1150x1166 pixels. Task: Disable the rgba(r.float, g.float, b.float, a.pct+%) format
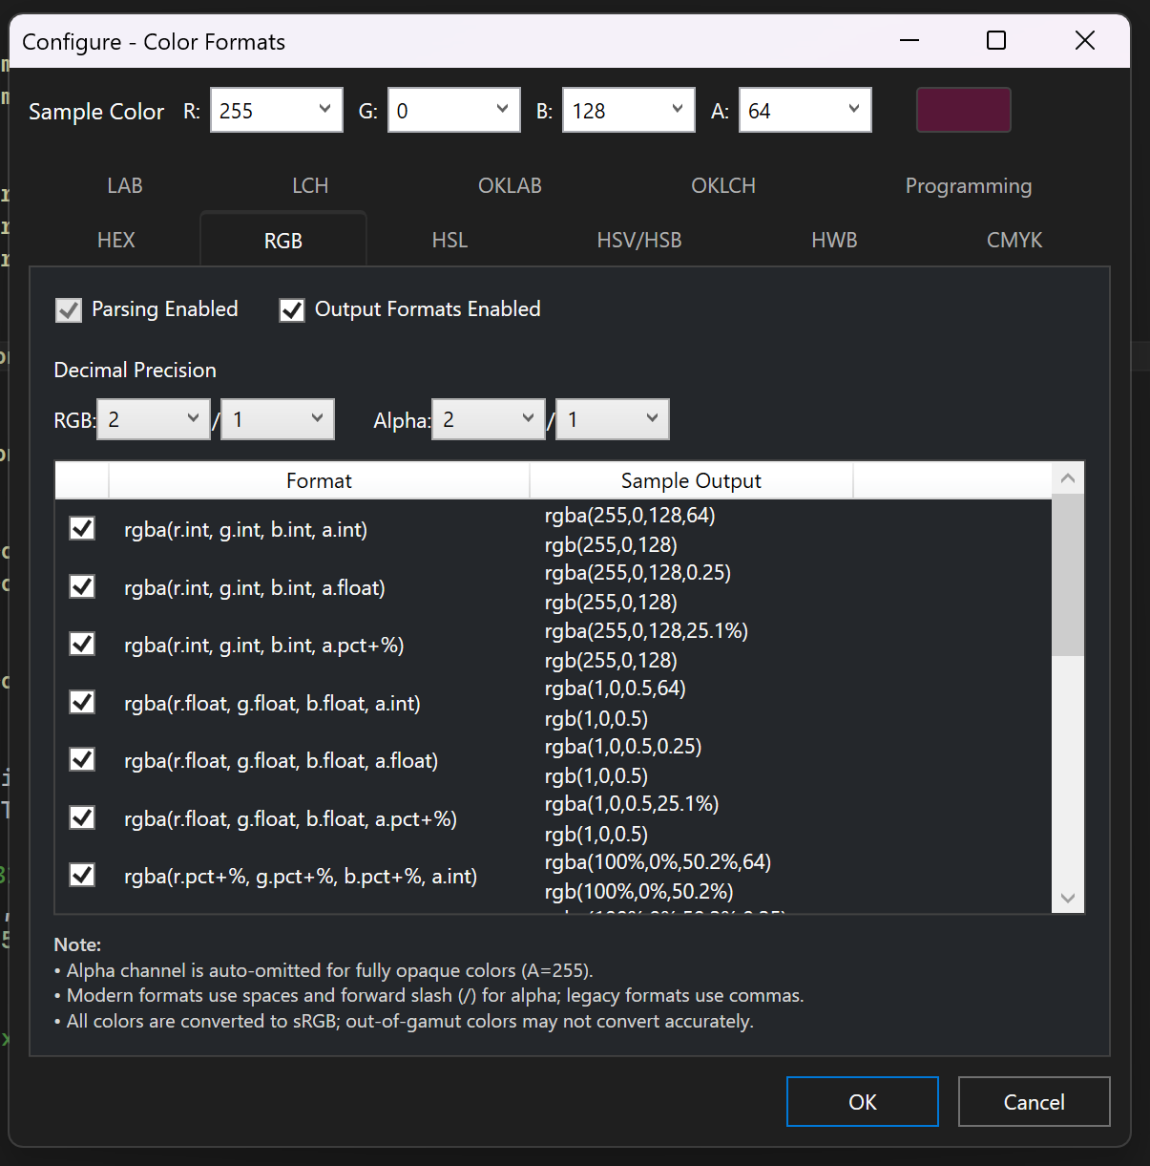click(x=81, y=817)
